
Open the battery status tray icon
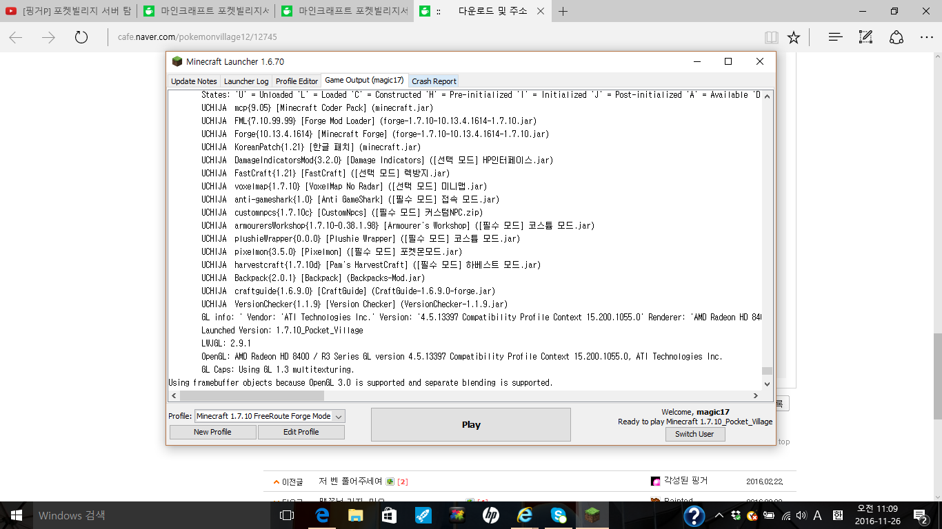[x=768, y=515]
